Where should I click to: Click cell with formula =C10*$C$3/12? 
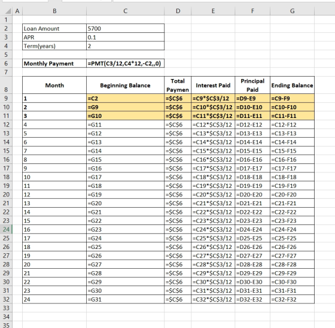[x=213, y=107]
